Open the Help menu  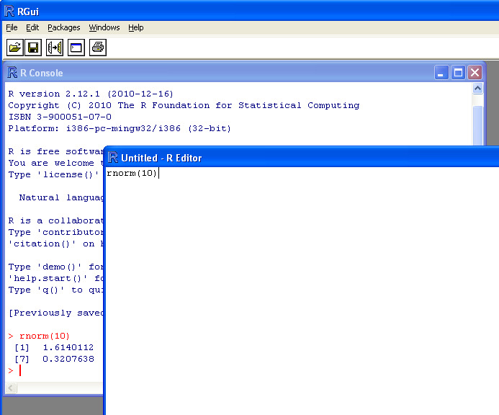tap(136, 27)
